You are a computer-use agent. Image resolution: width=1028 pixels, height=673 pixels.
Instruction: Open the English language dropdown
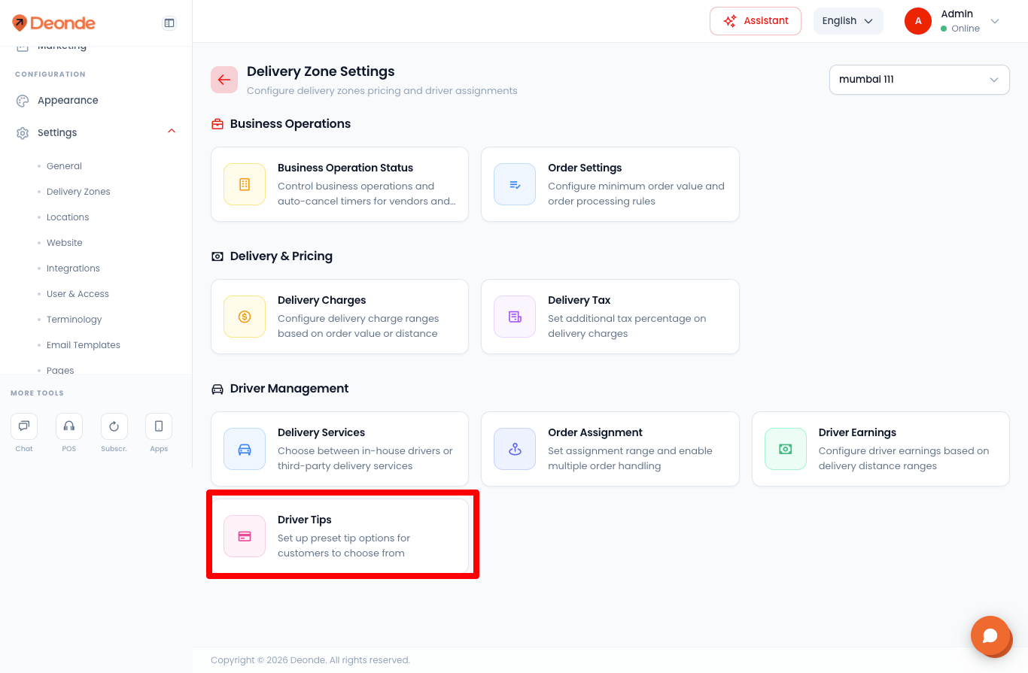[x=848, y=21]
